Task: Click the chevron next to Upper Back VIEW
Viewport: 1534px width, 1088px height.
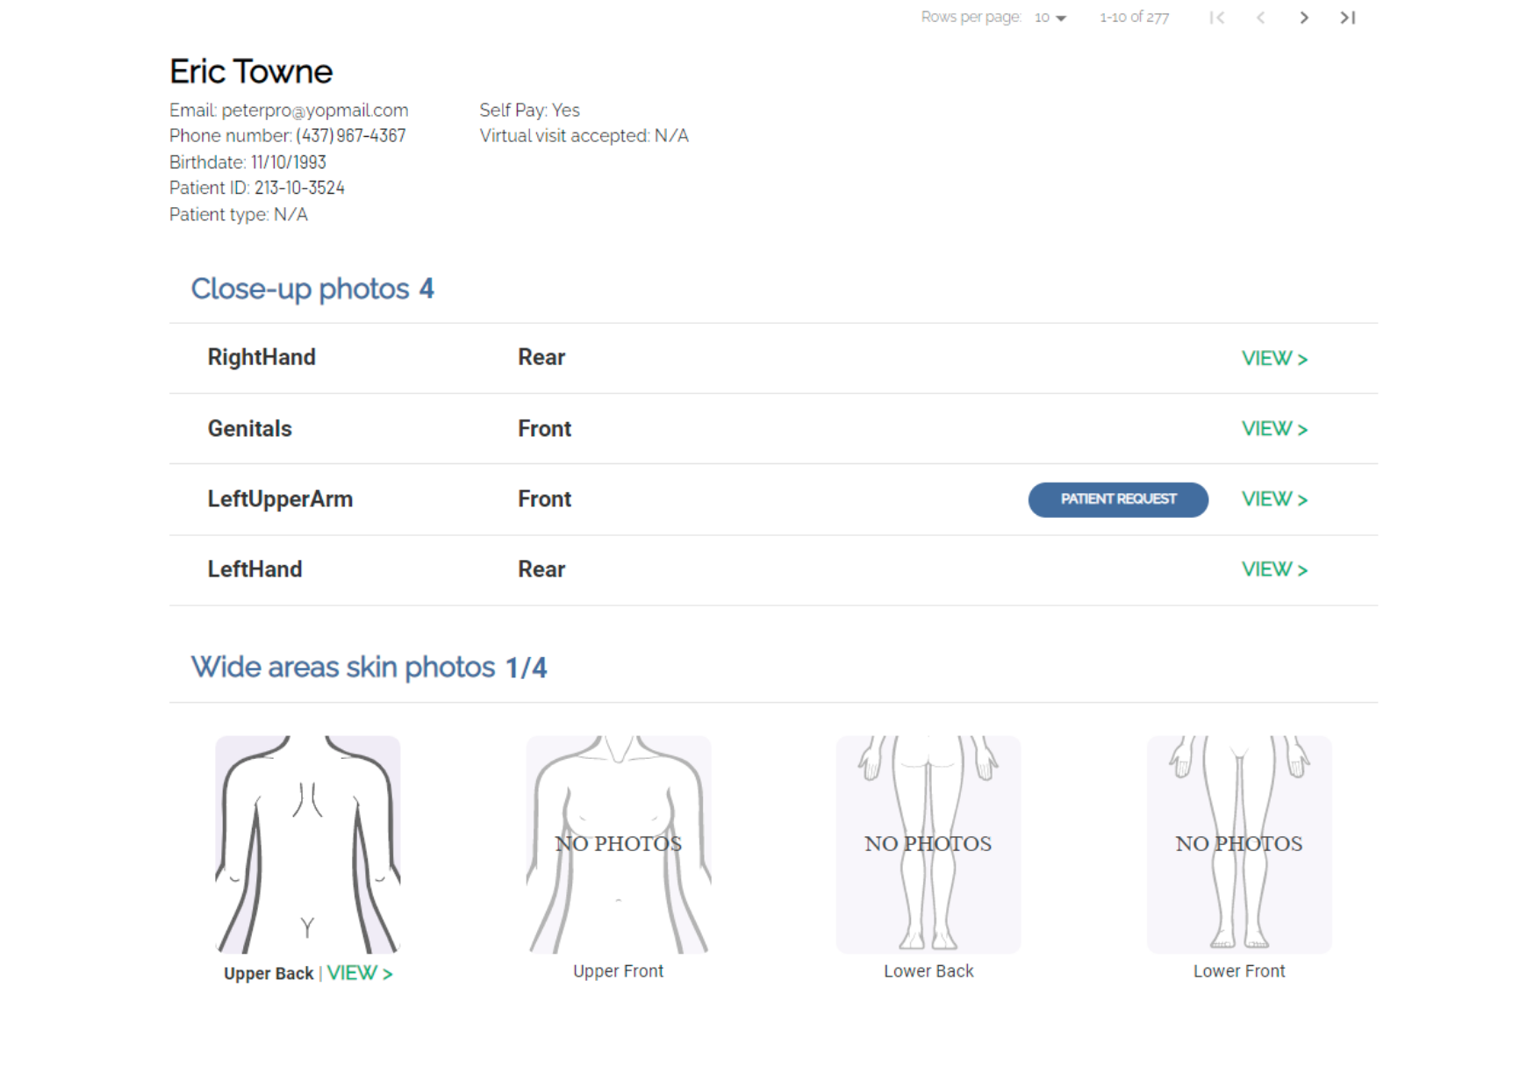Action: [388, 972]
